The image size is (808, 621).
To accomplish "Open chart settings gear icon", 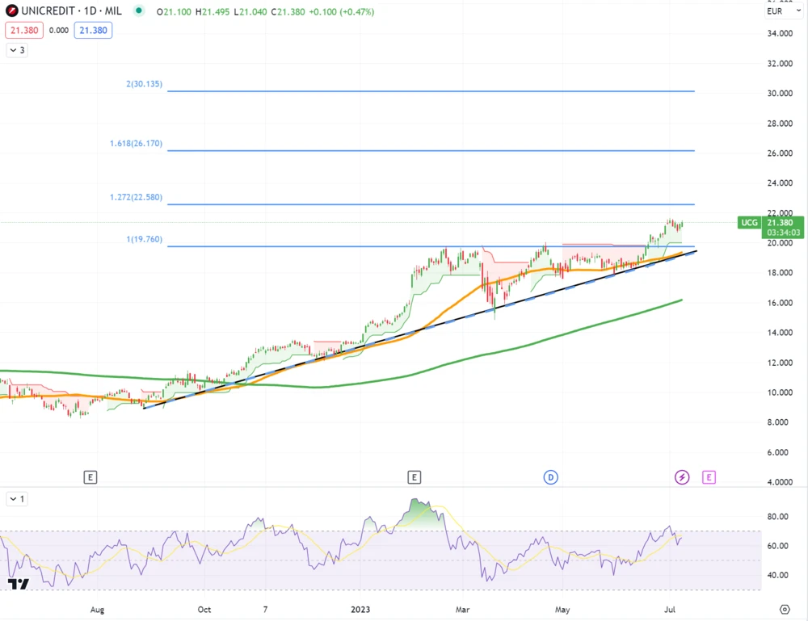I will (x=784, y=609).
